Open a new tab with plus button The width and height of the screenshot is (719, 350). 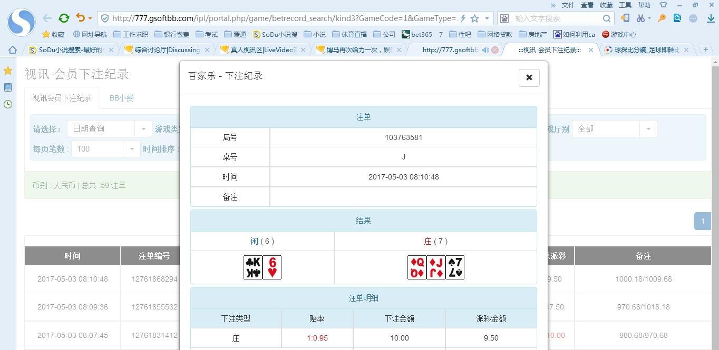705,49
